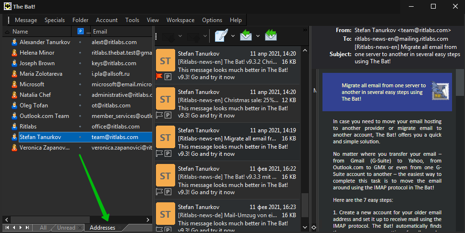Click contact icon next to Helena Minor
Screen dimensions: 465x233
pos(14,53)
